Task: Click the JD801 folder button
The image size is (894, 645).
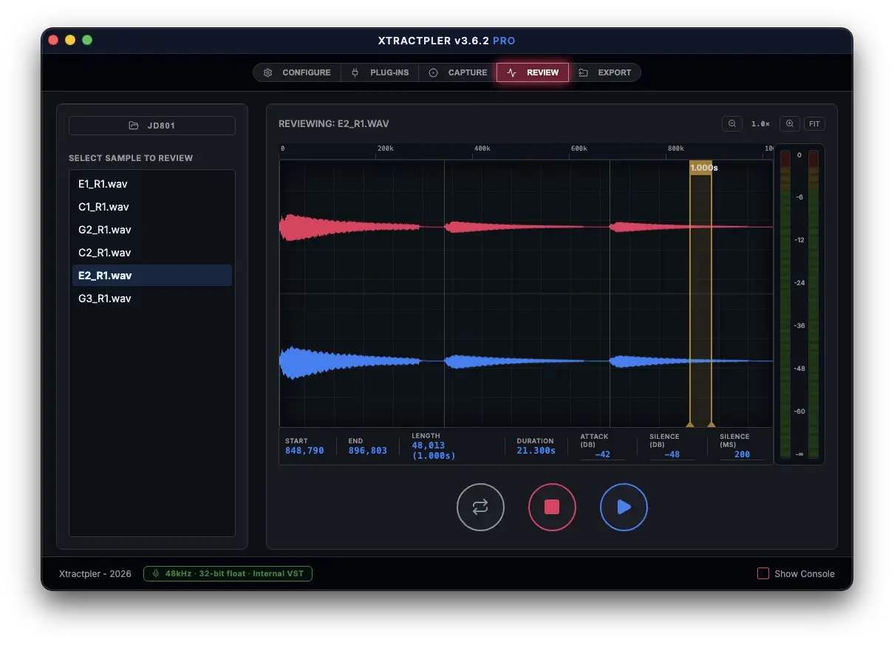Action: 152,126
